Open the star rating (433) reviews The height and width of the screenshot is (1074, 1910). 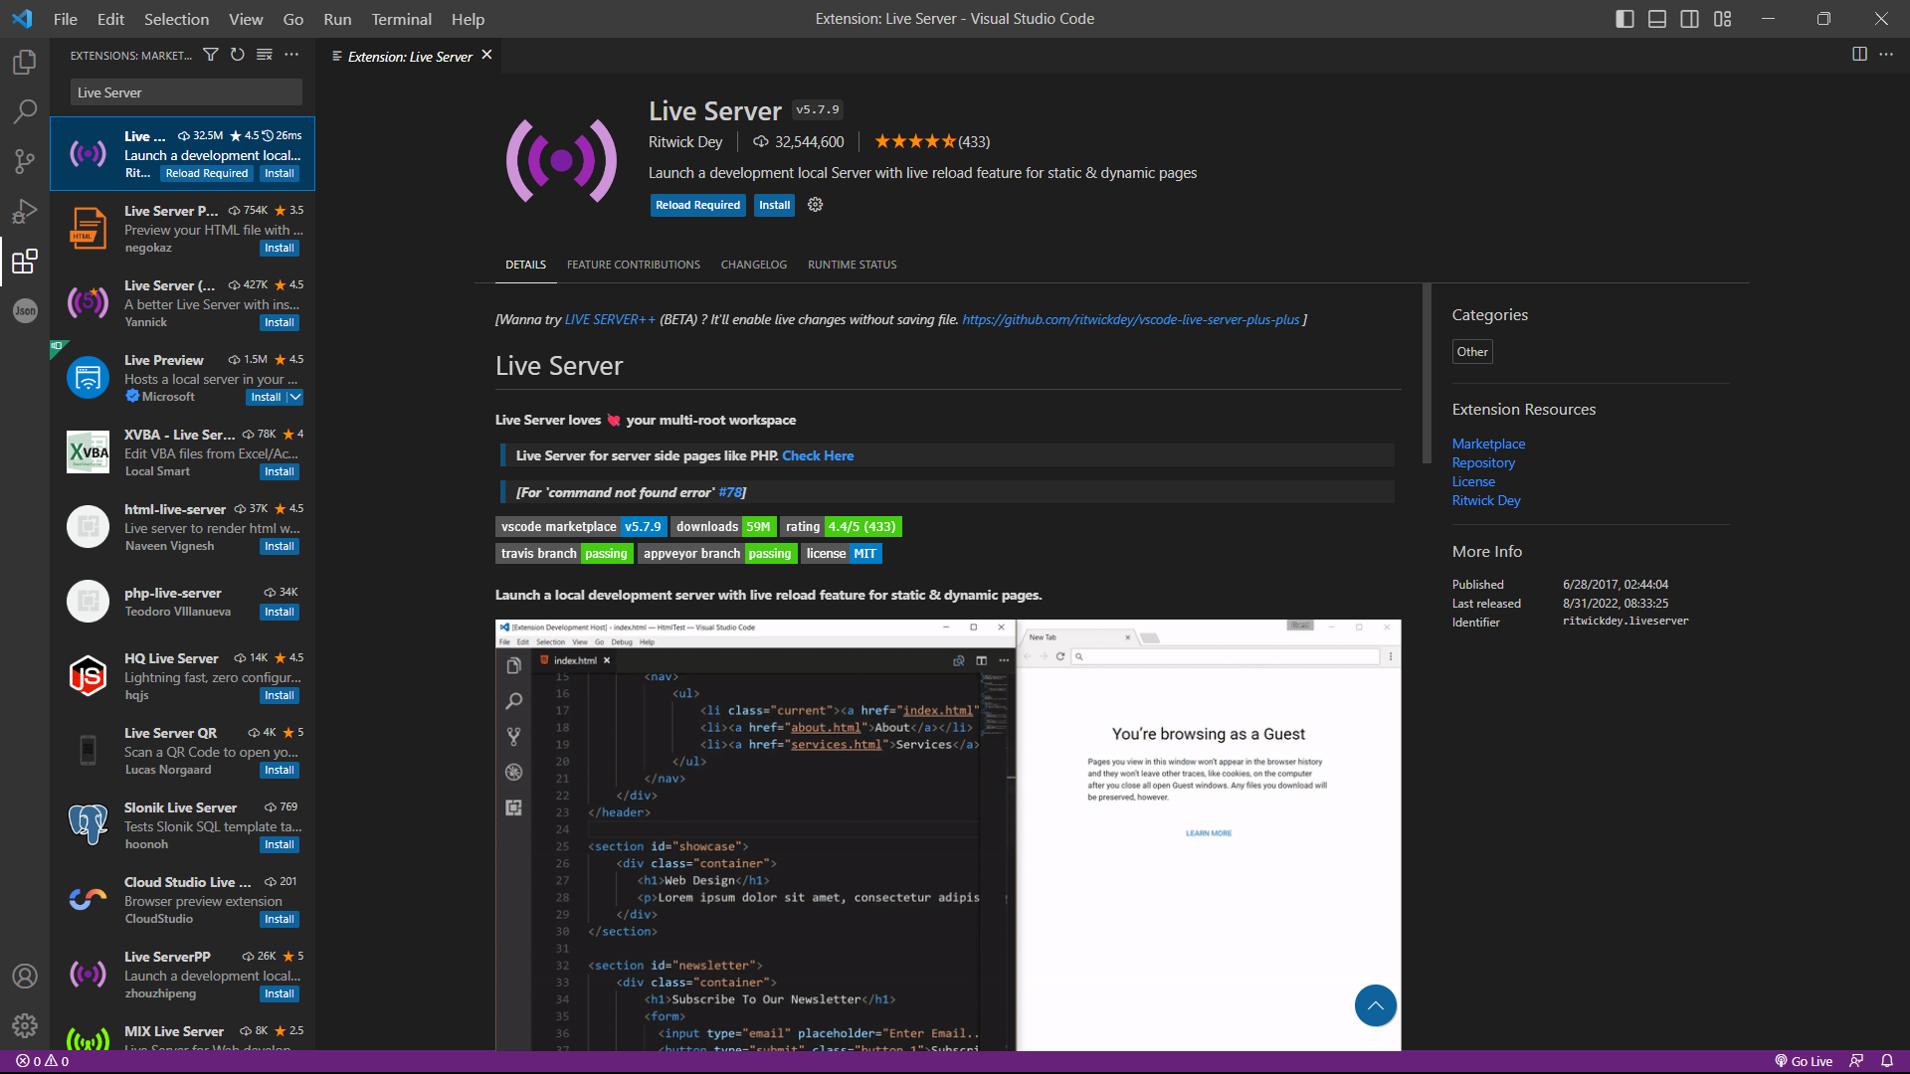(932, 142)
